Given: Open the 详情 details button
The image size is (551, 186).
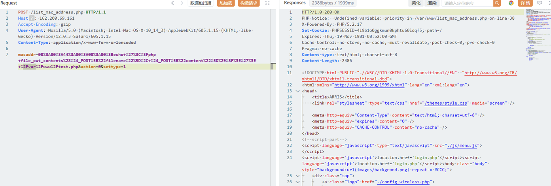Looking at the screenshot, I should 526,3.
